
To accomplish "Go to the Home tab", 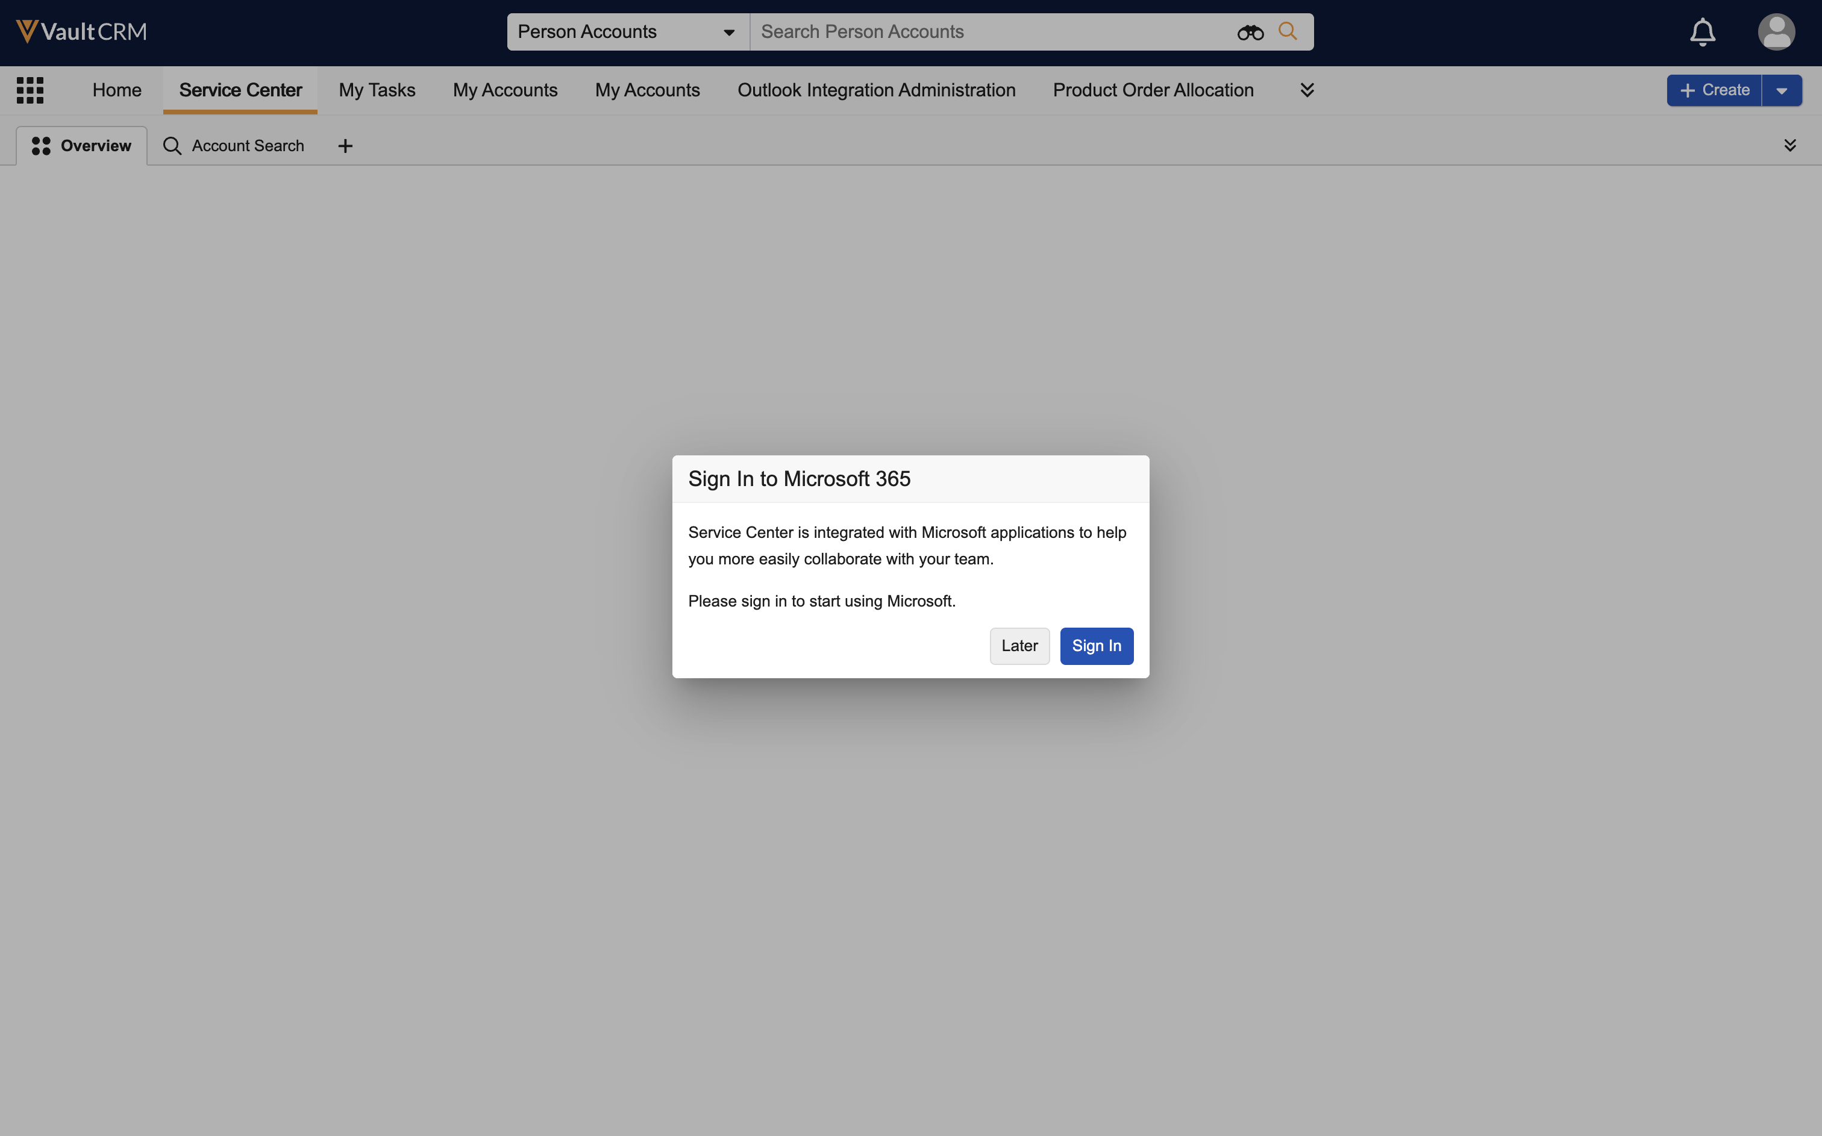I will (x=116, y=90).
